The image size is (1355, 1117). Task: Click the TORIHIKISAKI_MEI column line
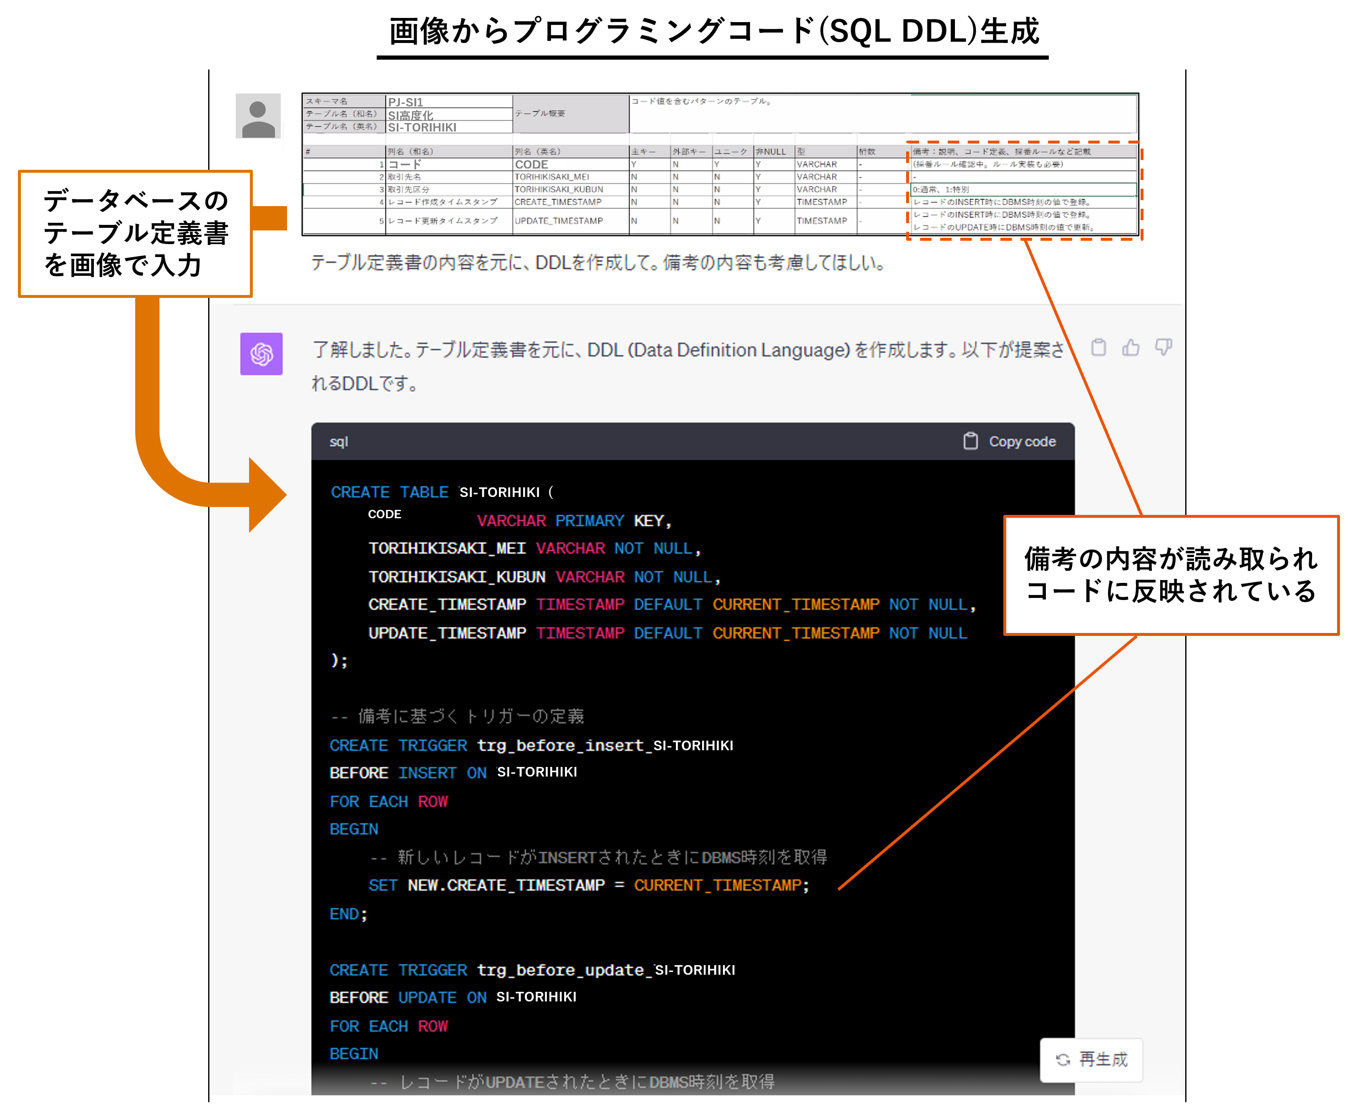[534, 548]
